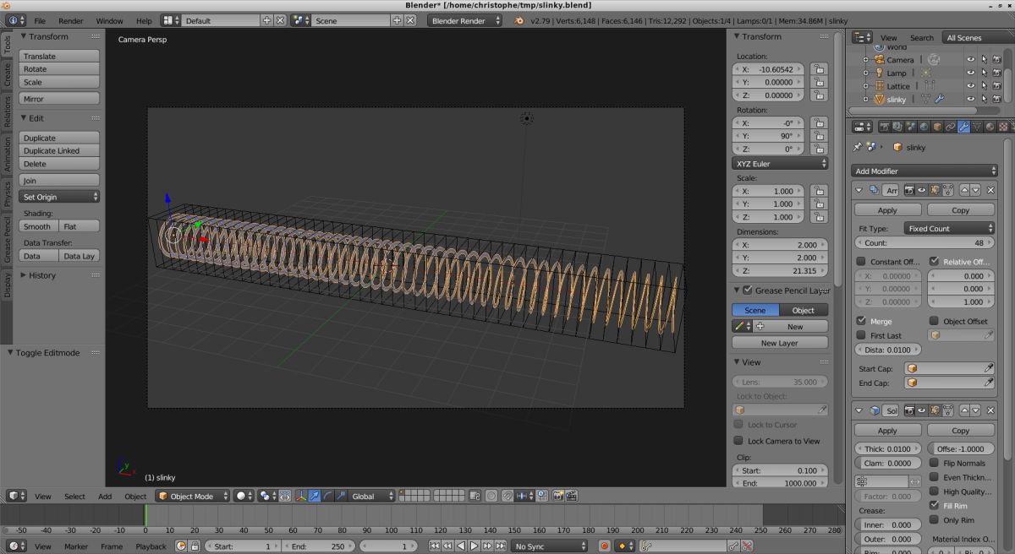Screen dimensions: 1015x554
Task: Remove the Array modifier with its X
Action: click(x=990, y=190)
